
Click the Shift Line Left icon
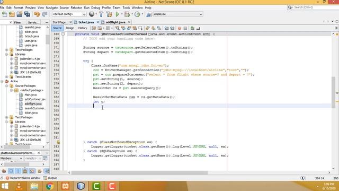point(166,28)
